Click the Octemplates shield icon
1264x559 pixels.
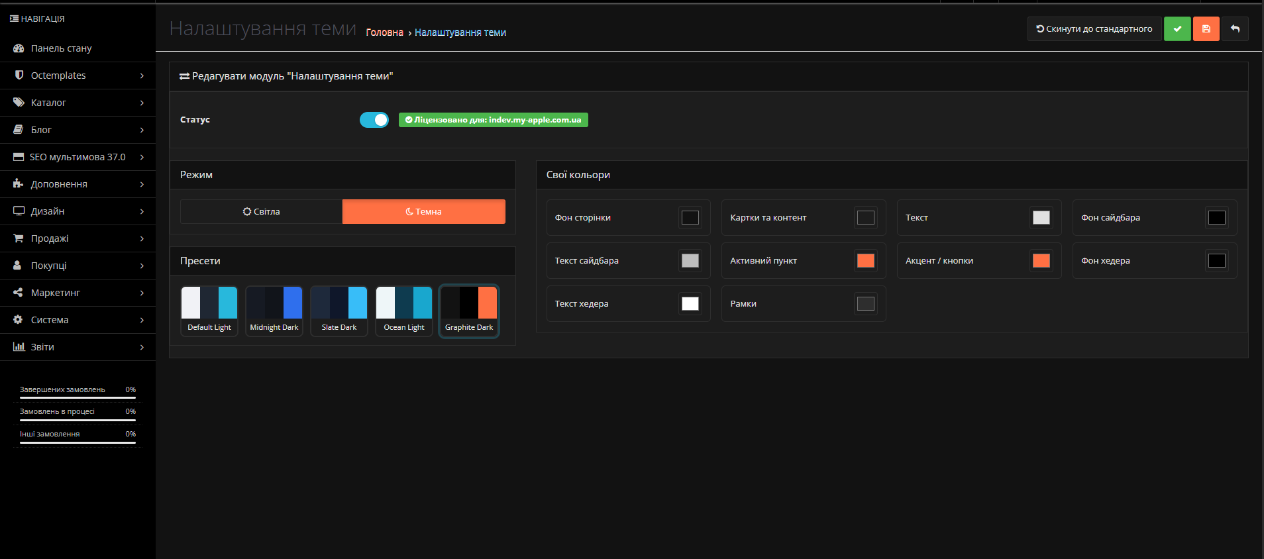19,76
